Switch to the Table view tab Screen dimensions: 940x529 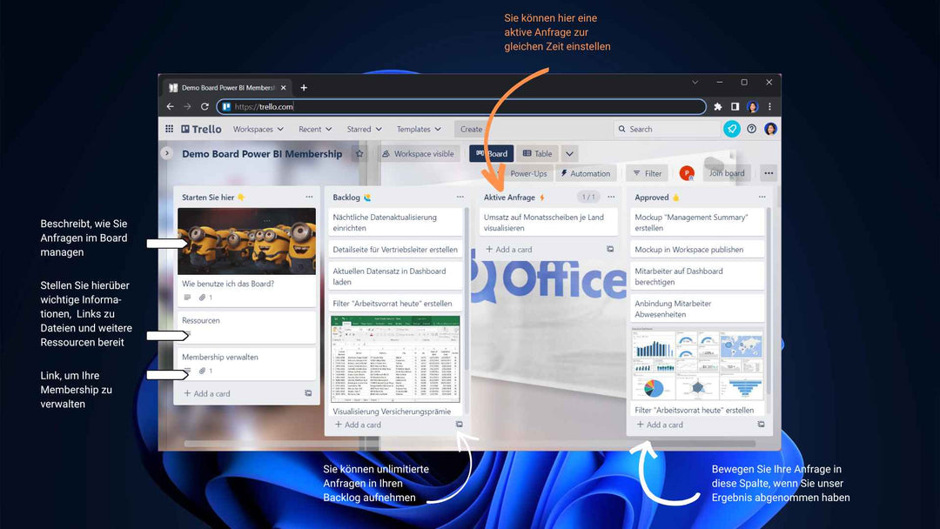537,154
